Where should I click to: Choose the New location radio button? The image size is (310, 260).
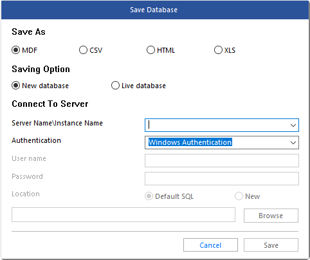pos(239,196)
